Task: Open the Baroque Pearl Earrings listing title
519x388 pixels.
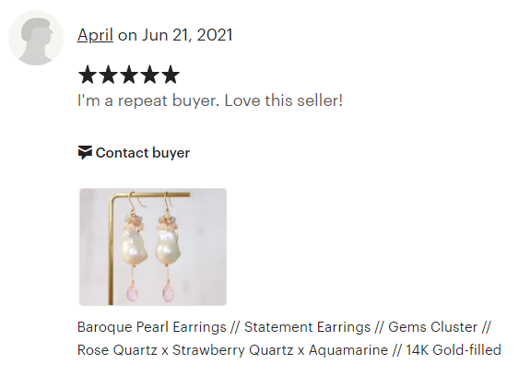Action: [289, 338]
